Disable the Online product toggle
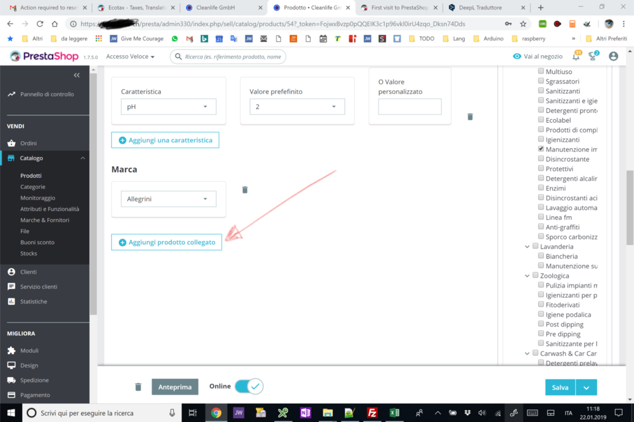Screen dimensions: 634x422 click(249, 386)
